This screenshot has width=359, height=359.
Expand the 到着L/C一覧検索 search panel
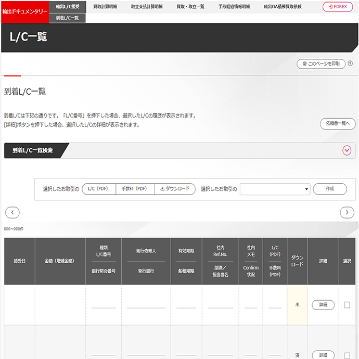(347, 150)
